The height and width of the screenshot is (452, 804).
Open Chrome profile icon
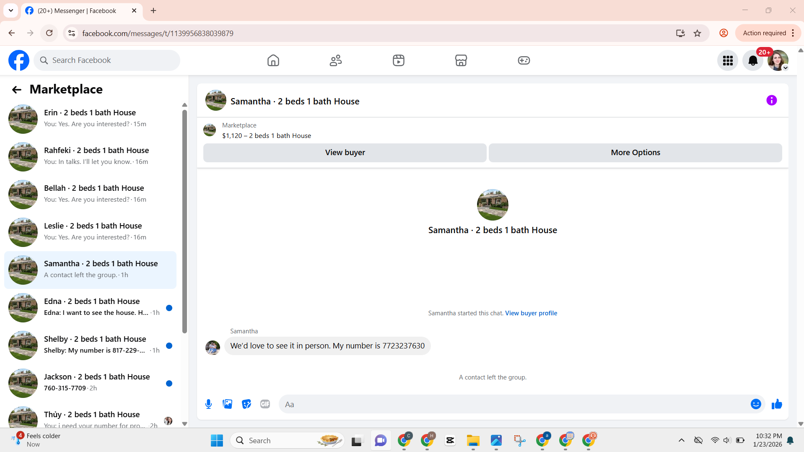pyautogui.click(x=724, y=33)
